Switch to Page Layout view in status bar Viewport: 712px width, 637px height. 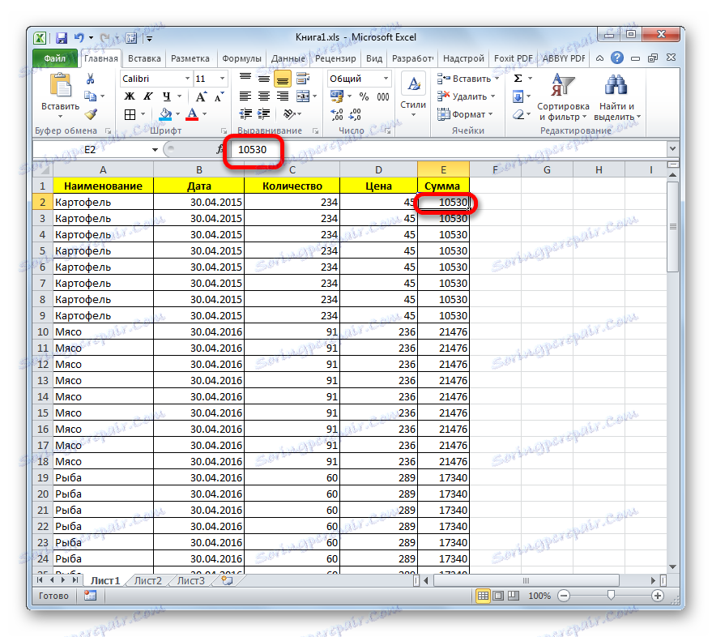click(x=498, y=596)
